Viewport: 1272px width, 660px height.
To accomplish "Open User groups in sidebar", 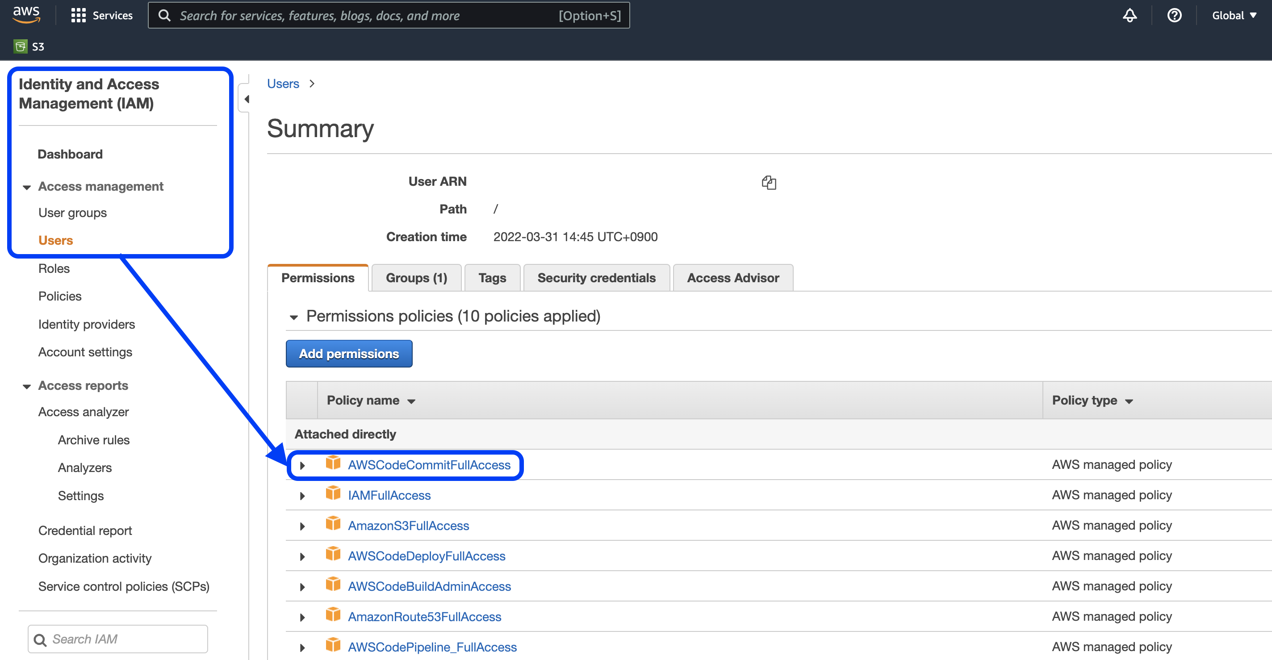I will 73,213.
